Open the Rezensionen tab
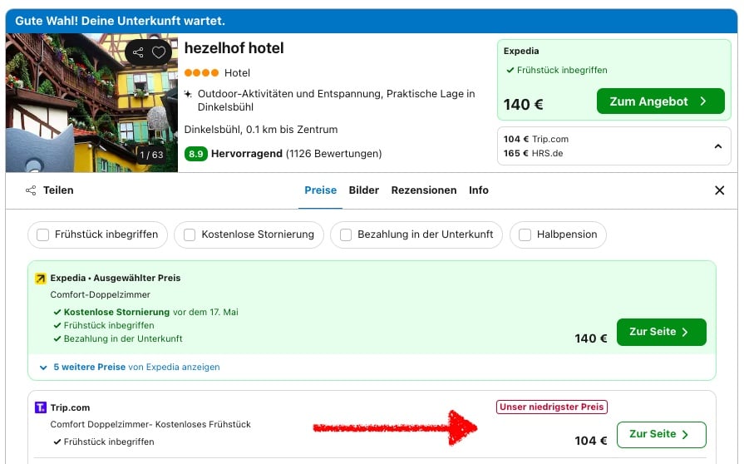The height and width of the screenshot is (464, 744). click(x=424, y=190)
